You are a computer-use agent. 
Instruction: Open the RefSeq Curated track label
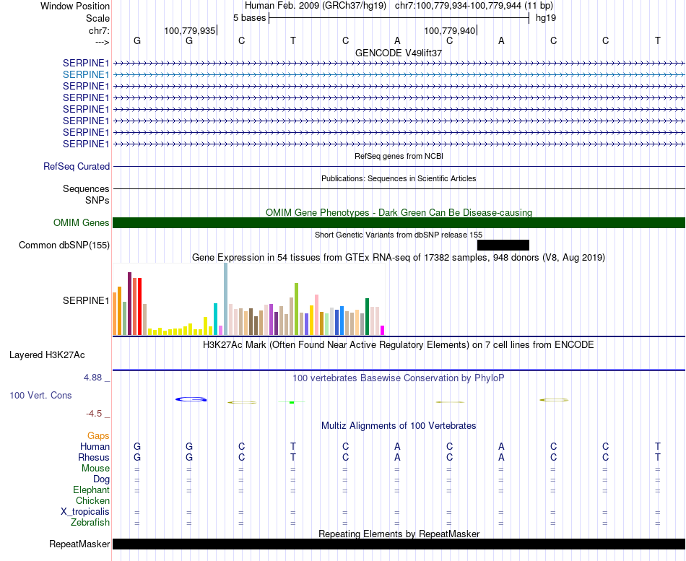tap(77, 167)
